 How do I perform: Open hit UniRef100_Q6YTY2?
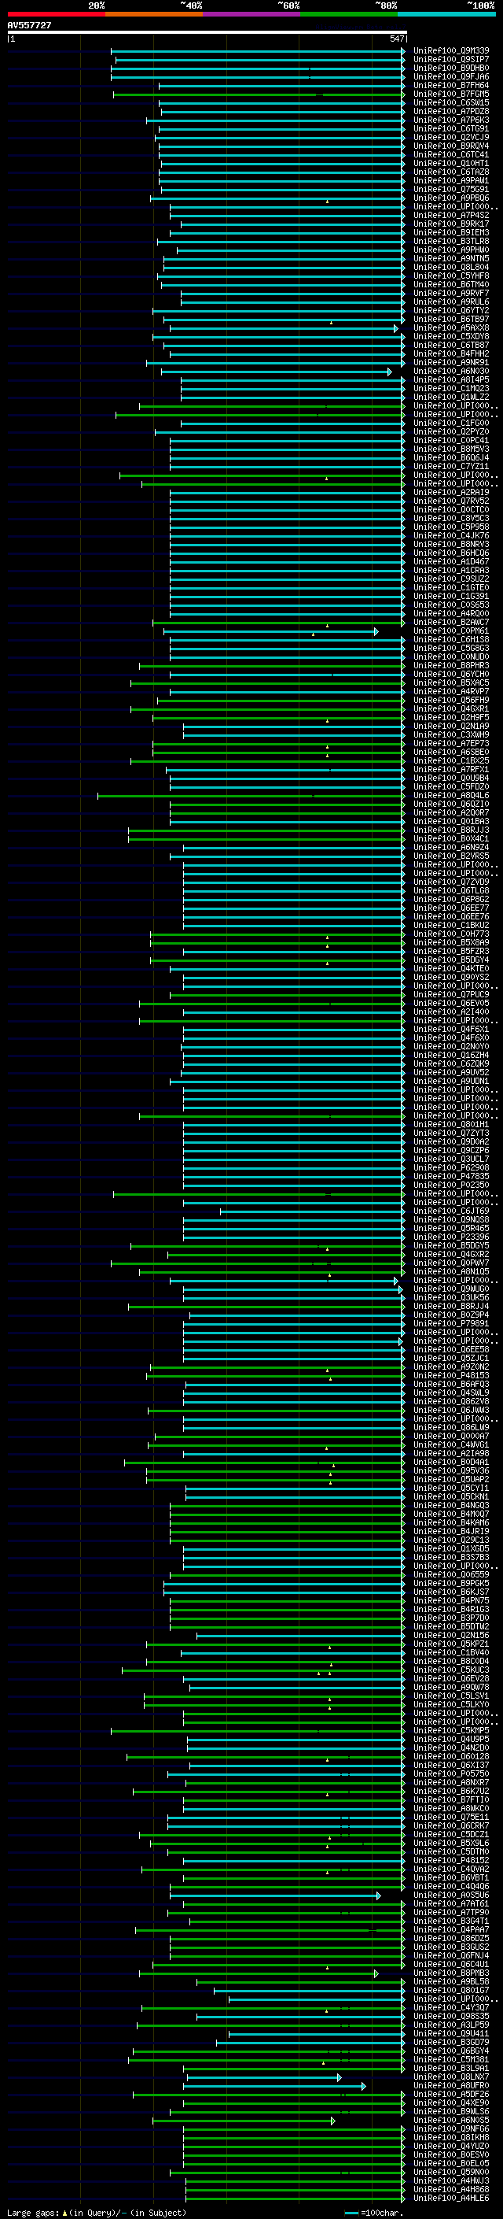pyautogui.click(x=451, y=310)
